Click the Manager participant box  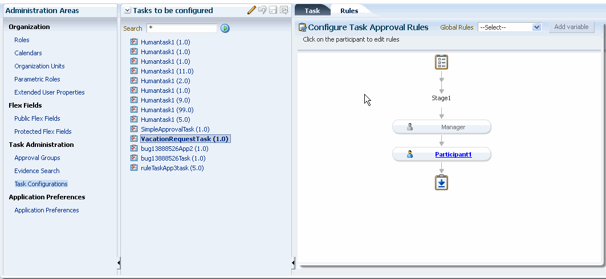coord(441,127)
